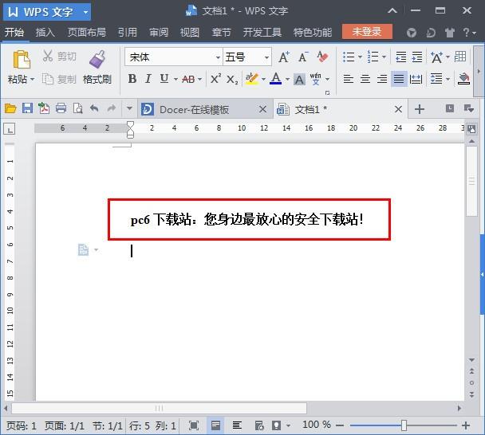The image size is (485, 435).
Task: Open Print Preview icon
Action: pos(77,108)
